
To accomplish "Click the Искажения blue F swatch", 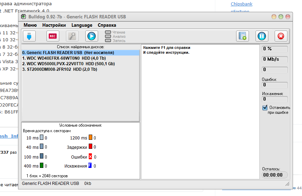I will [90, 165].
